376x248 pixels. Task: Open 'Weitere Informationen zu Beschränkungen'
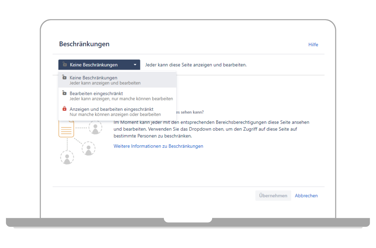158,146
